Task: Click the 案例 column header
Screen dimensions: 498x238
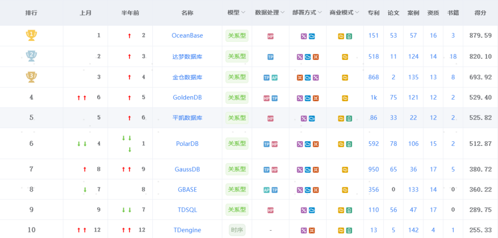Action: click(413, 13)
